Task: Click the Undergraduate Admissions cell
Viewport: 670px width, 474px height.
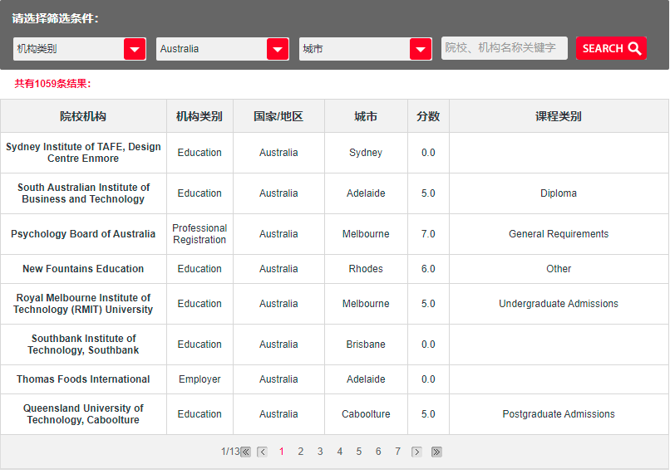Action: [x=559, y=304]
